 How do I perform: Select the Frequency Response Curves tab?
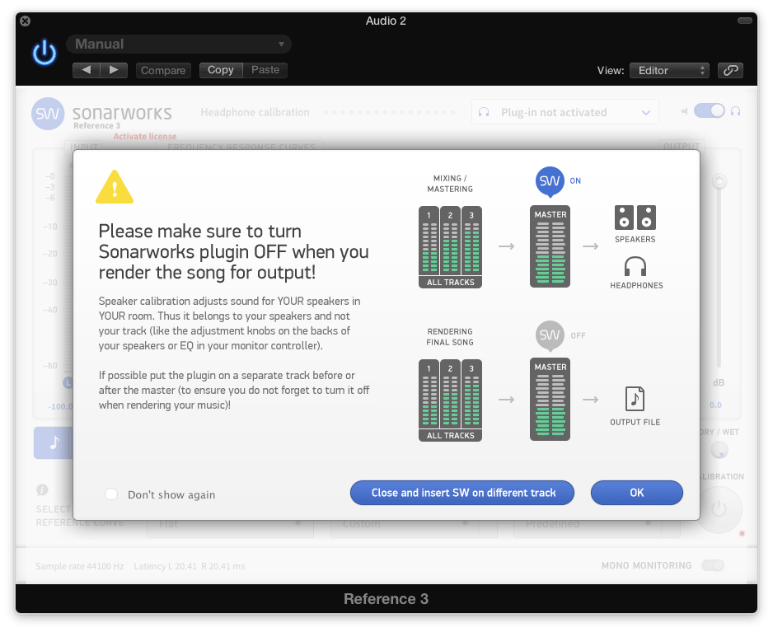(241, 147)
